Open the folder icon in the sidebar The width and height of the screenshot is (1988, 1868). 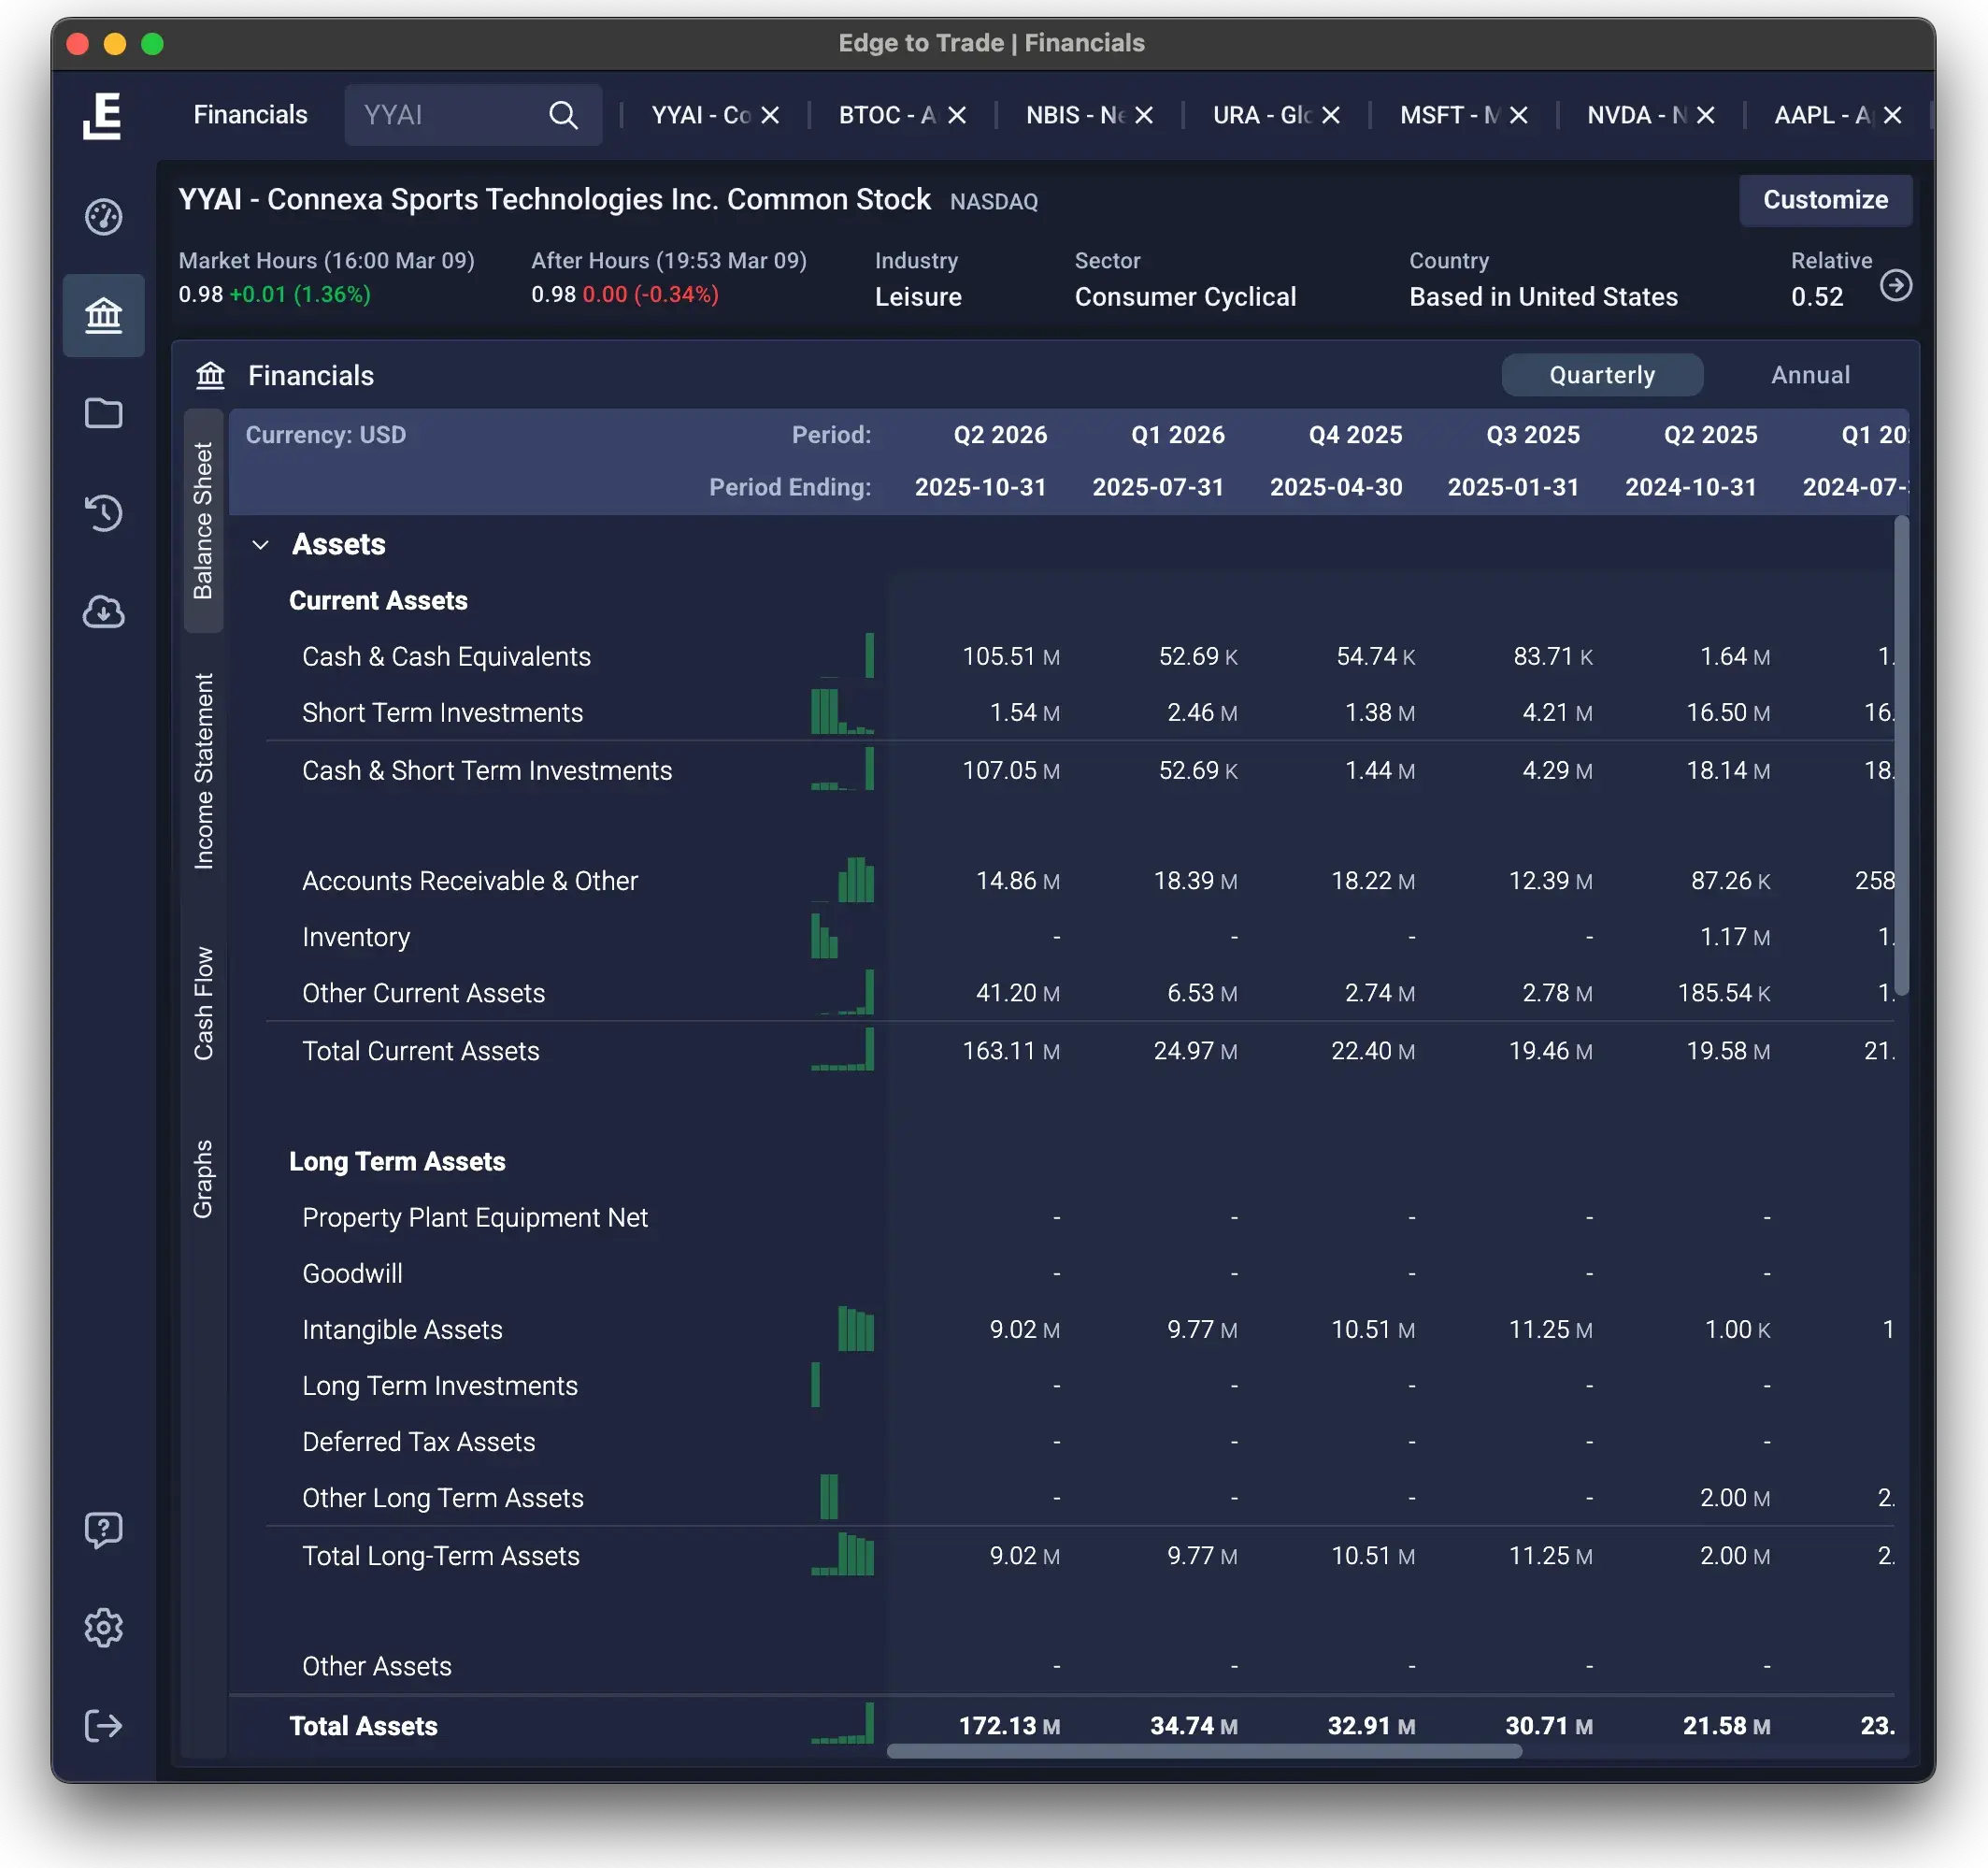[104, 413]
